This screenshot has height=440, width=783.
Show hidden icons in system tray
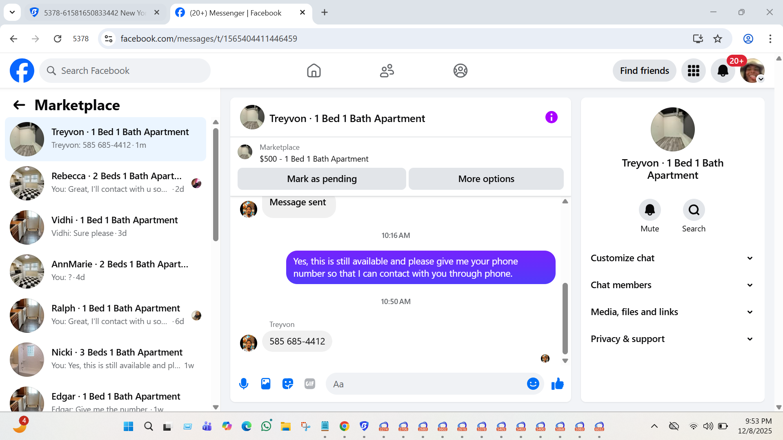click(654, 426)
